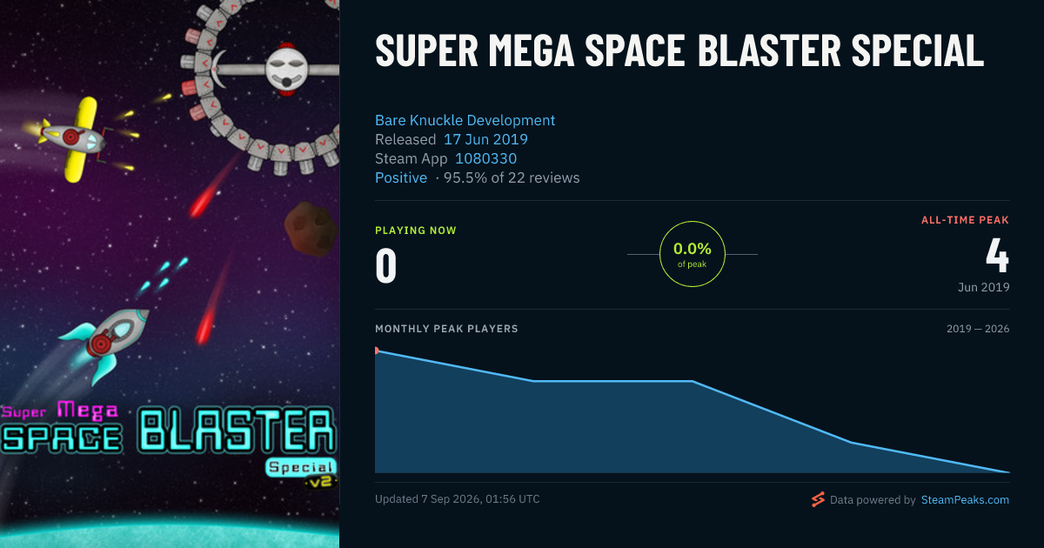The image size is (1044, 548).
Task: Click the game cover art image
Action: click(170, 274)
